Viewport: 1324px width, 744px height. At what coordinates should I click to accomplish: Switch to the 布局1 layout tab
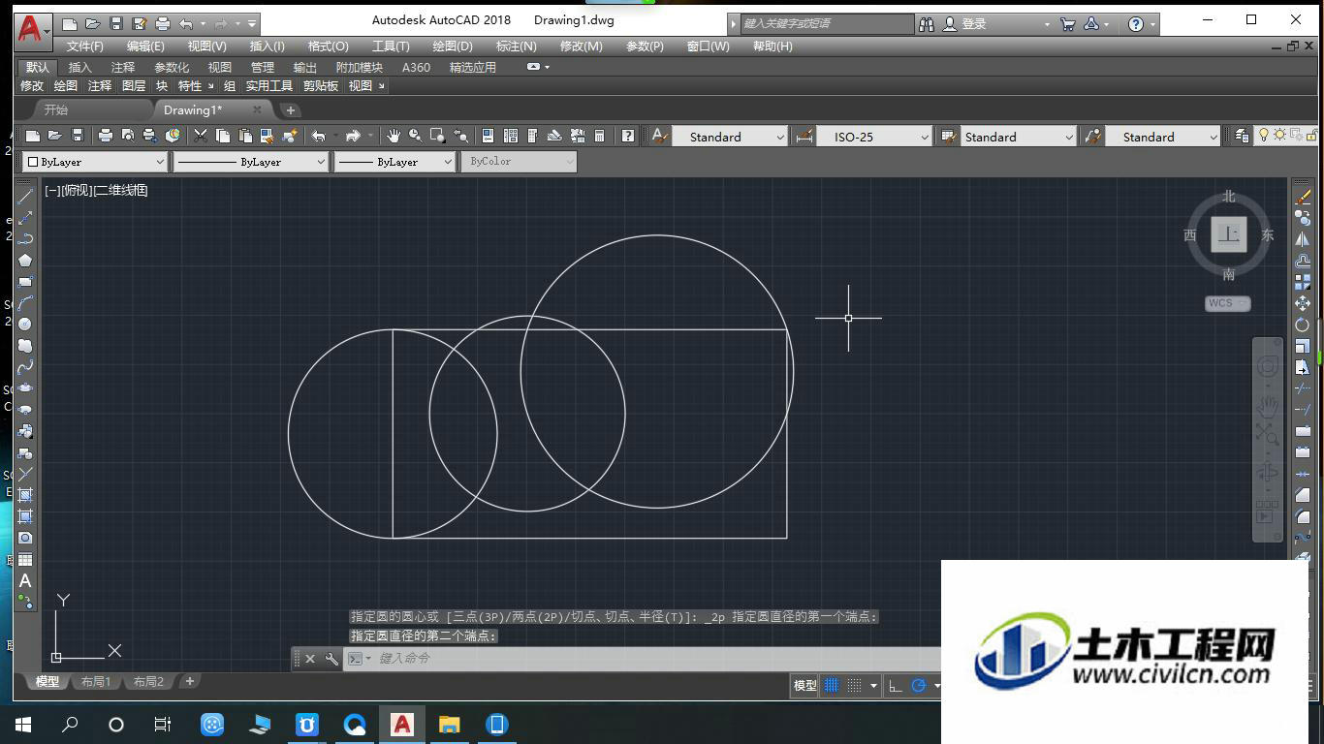(95, 681)
